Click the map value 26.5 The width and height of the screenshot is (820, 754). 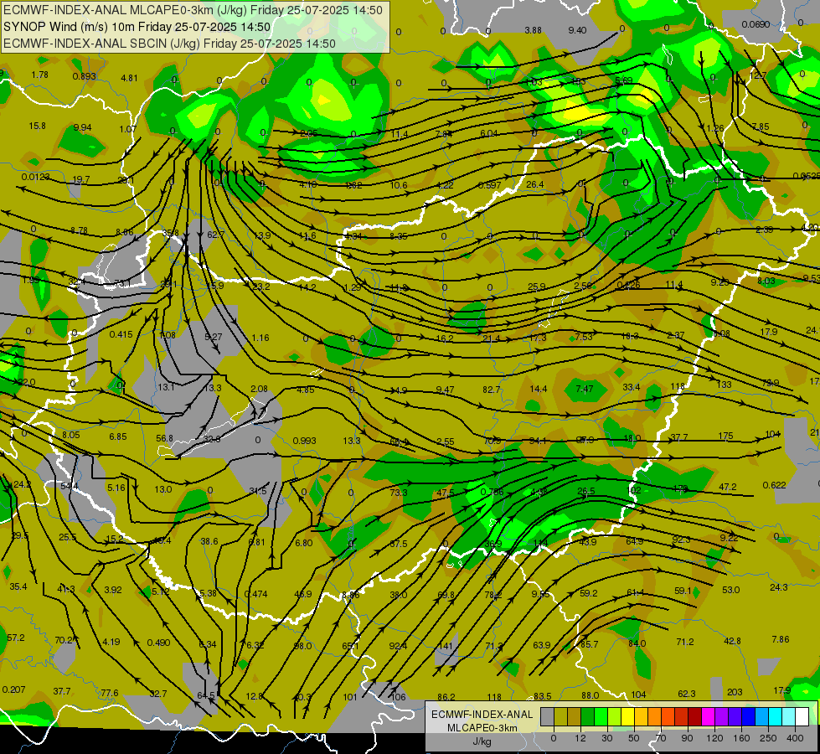586,491
